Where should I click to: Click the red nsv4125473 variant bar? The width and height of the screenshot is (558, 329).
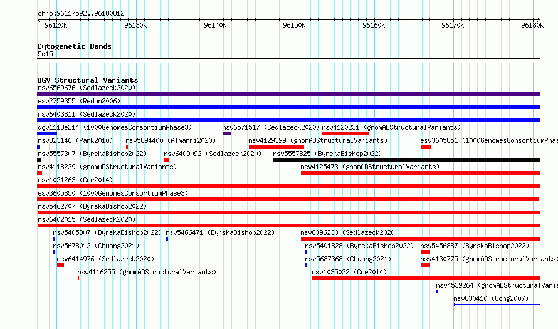[x=421, y=173]
